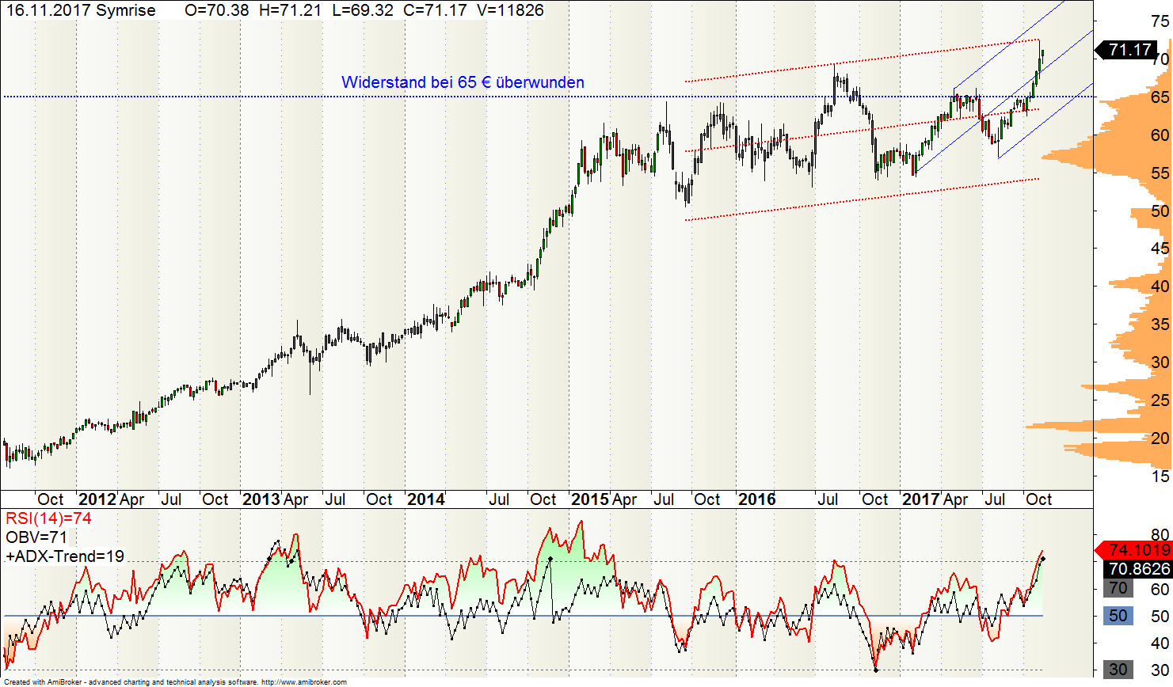Click the '65' label on the price axis

1160,97
